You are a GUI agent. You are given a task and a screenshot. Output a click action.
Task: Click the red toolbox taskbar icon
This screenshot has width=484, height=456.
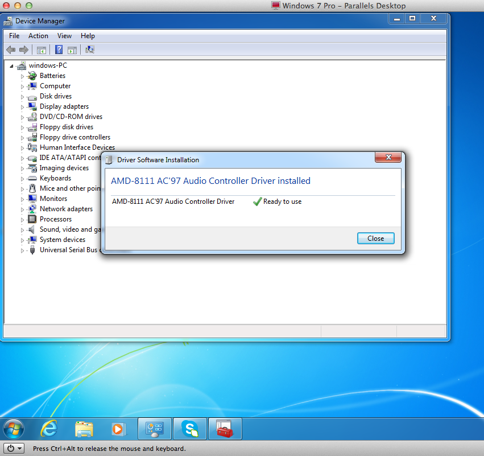pos(225,429)
